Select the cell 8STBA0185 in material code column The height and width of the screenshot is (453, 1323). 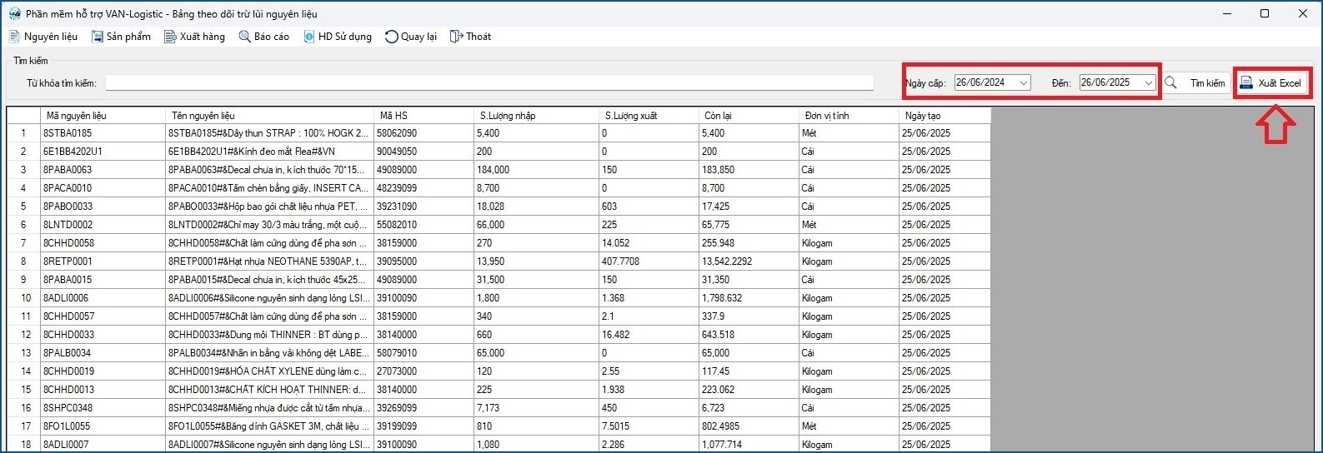[103, 133]
